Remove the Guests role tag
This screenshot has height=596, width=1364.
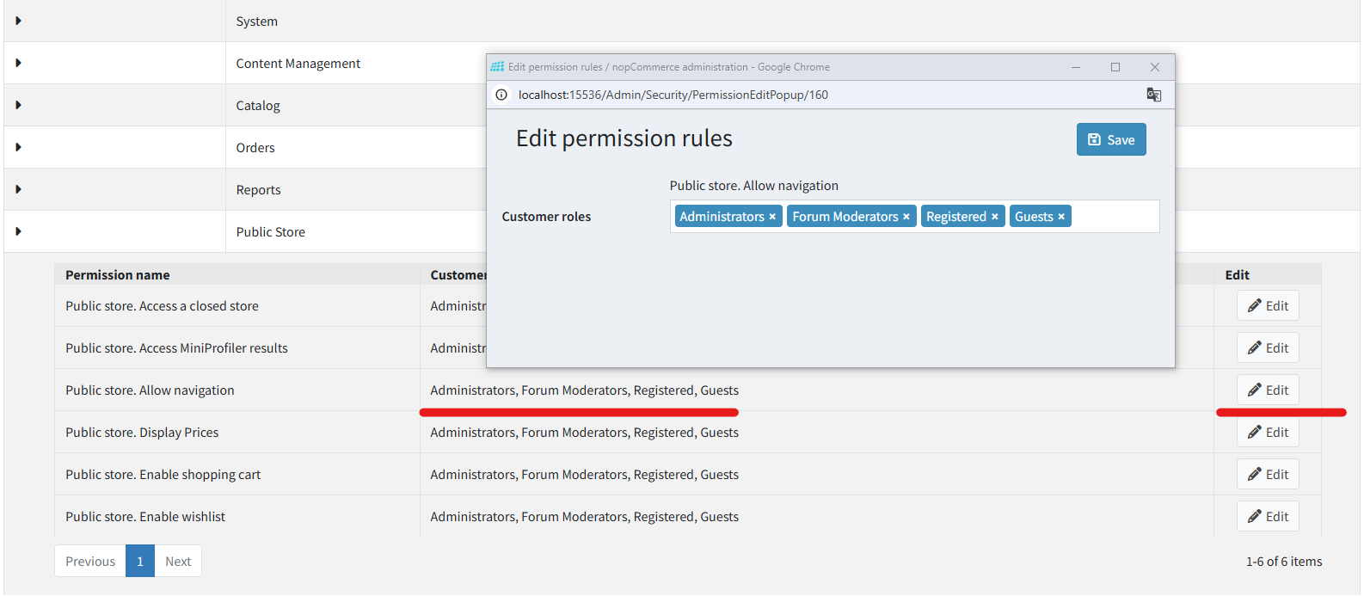pyautogui.click(x=1061, y=217)
